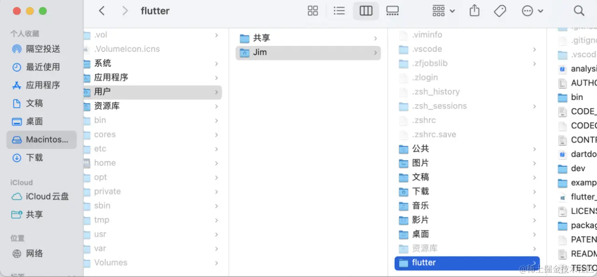
Task: Open 网络 in the sidebar
Action: click(41, 254)
